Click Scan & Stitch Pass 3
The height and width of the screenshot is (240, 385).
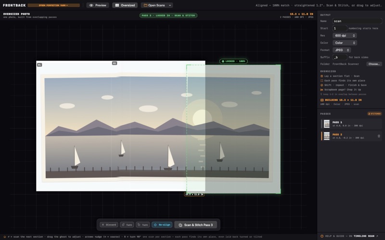(x=195, y=225)
